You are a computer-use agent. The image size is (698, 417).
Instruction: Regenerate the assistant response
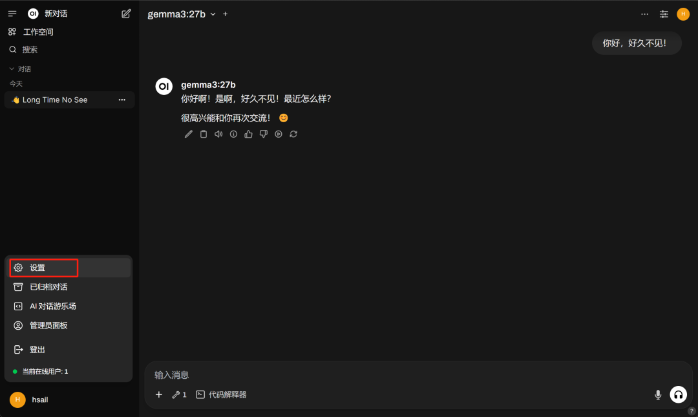pyautogui.click(x=293, y=134)
